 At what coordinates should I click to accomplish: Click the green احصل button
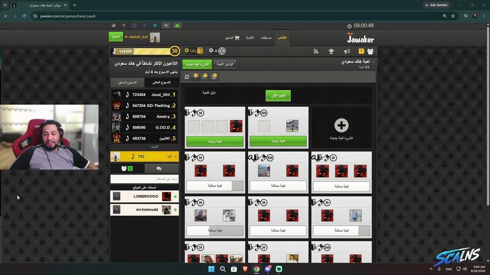(116, 37)
